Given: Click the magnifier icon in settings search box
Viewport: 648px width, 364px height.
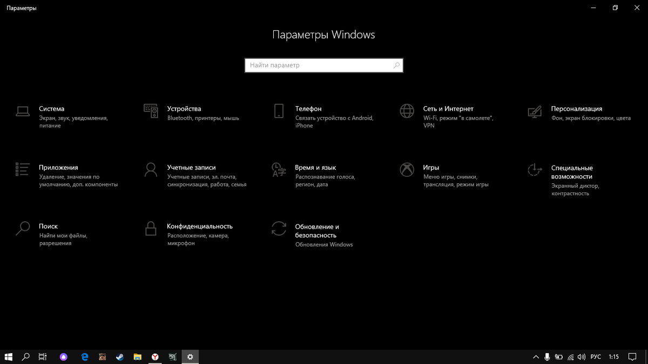Looking at the screenshot, I should [x=396, y=65].
